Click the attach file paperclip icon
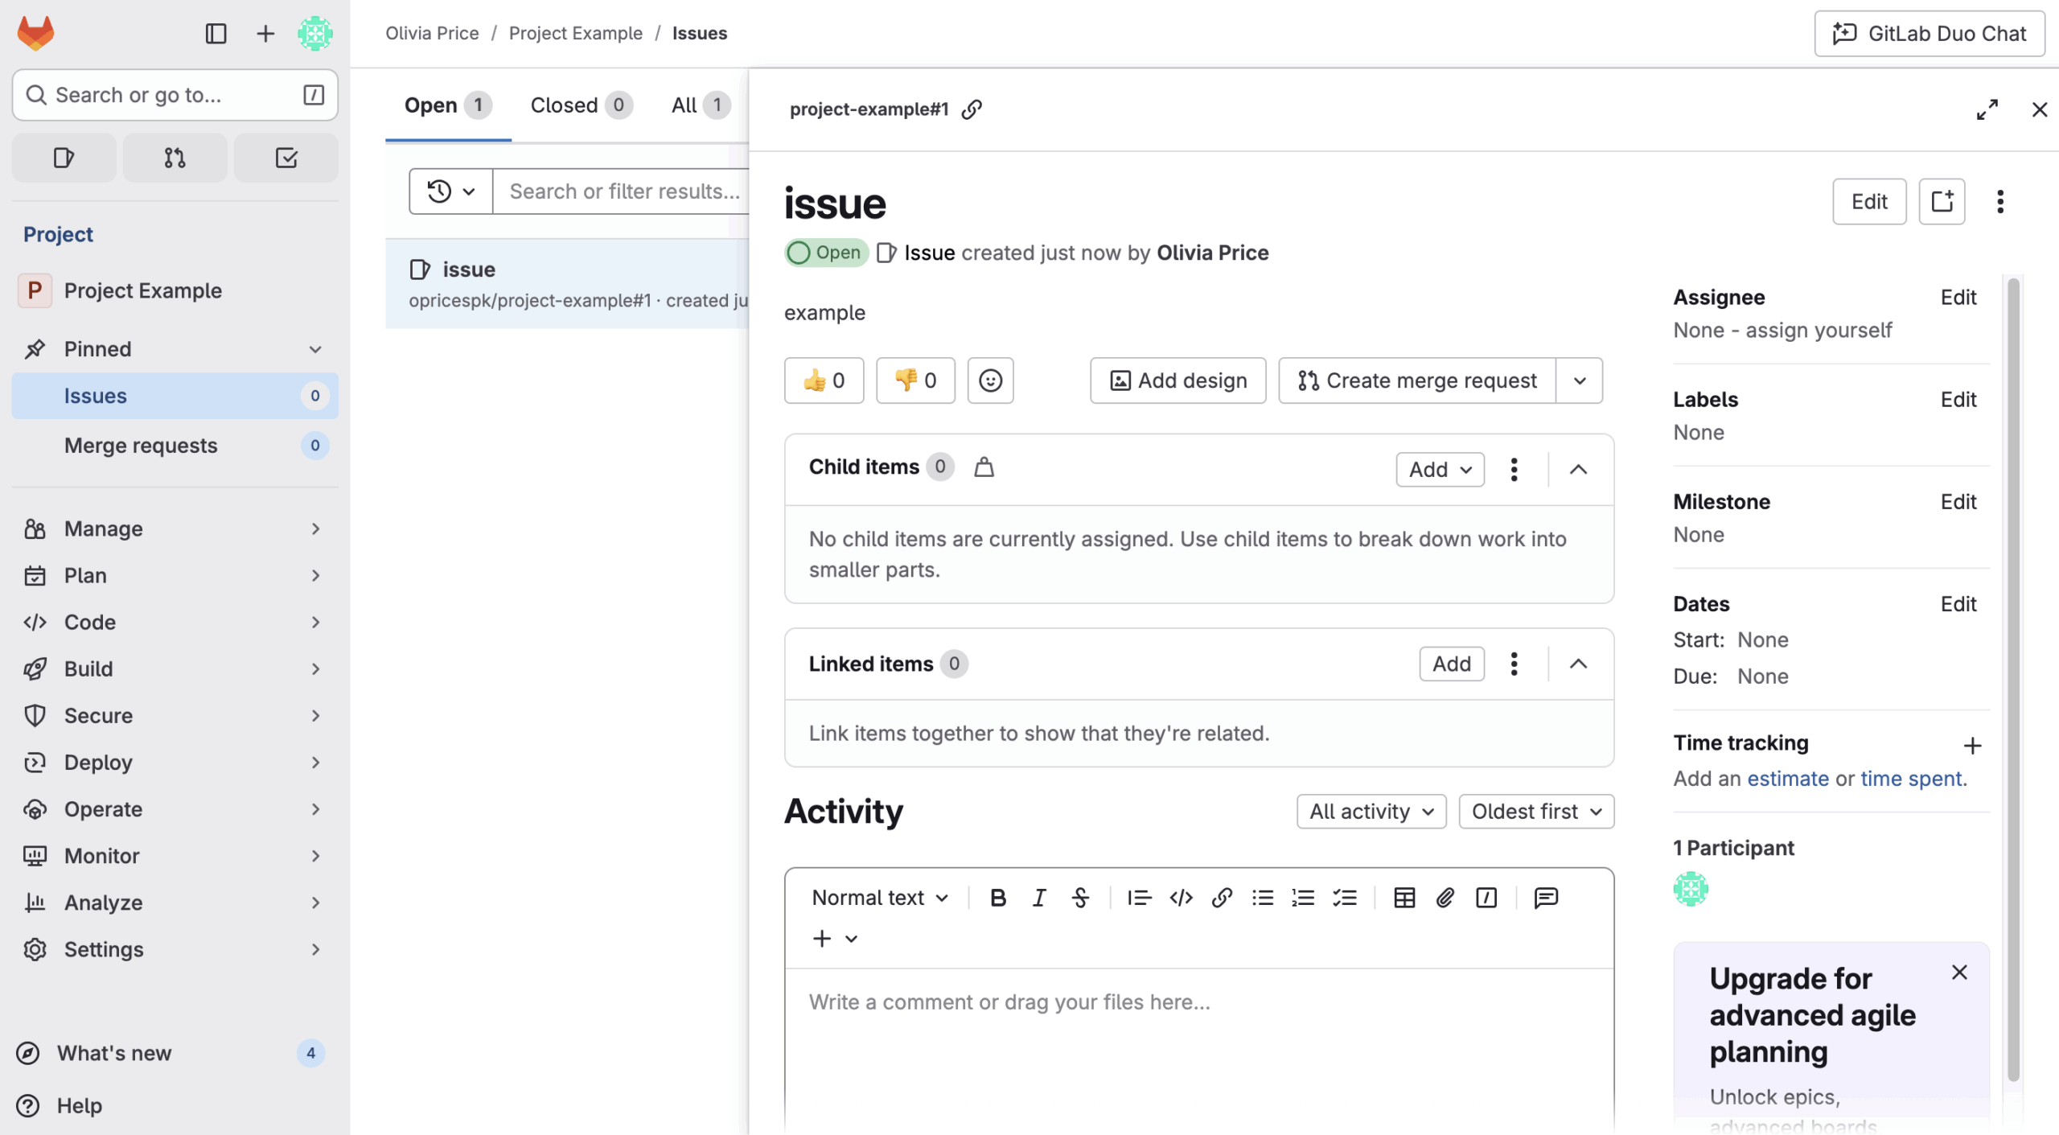 click(x=1445, y=898)
